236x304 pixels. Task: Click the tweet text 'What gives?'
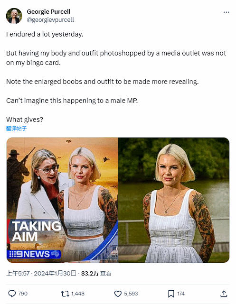(x=24, y=120)
